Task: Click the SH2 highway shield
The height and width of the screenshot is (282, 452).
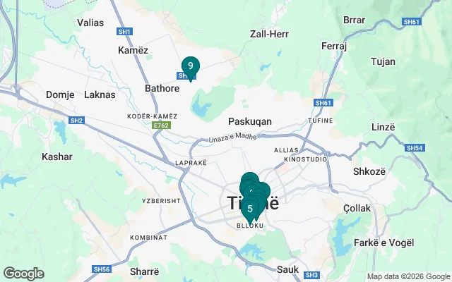Action: [x=76, y=121]
